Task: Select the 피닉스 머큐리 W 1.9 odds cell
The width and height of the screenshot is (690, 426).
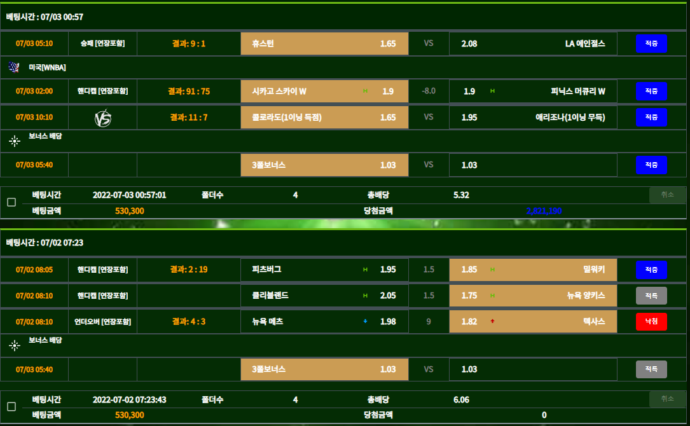Action: [x=533, y=92]
